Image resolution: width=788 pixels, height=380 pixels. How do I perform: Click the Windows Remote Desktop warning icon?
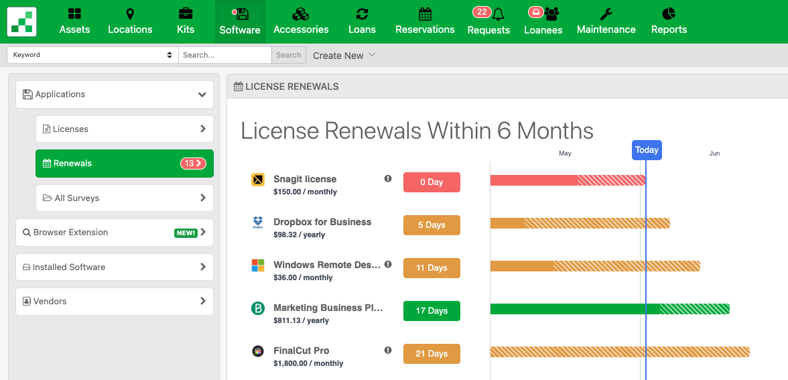388,264
